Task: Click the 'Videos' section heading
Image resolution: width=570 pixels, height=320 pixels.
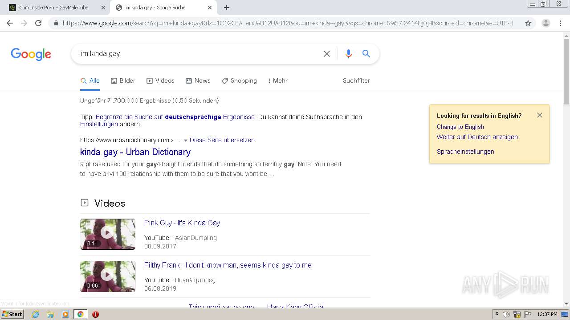Action: tap(110, 204)
